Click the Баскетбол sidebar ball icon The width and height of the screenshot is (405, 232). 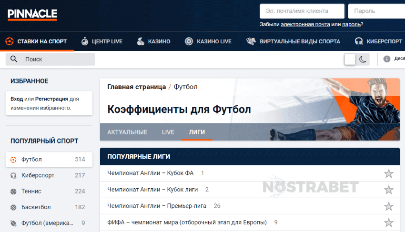[13, 207]
